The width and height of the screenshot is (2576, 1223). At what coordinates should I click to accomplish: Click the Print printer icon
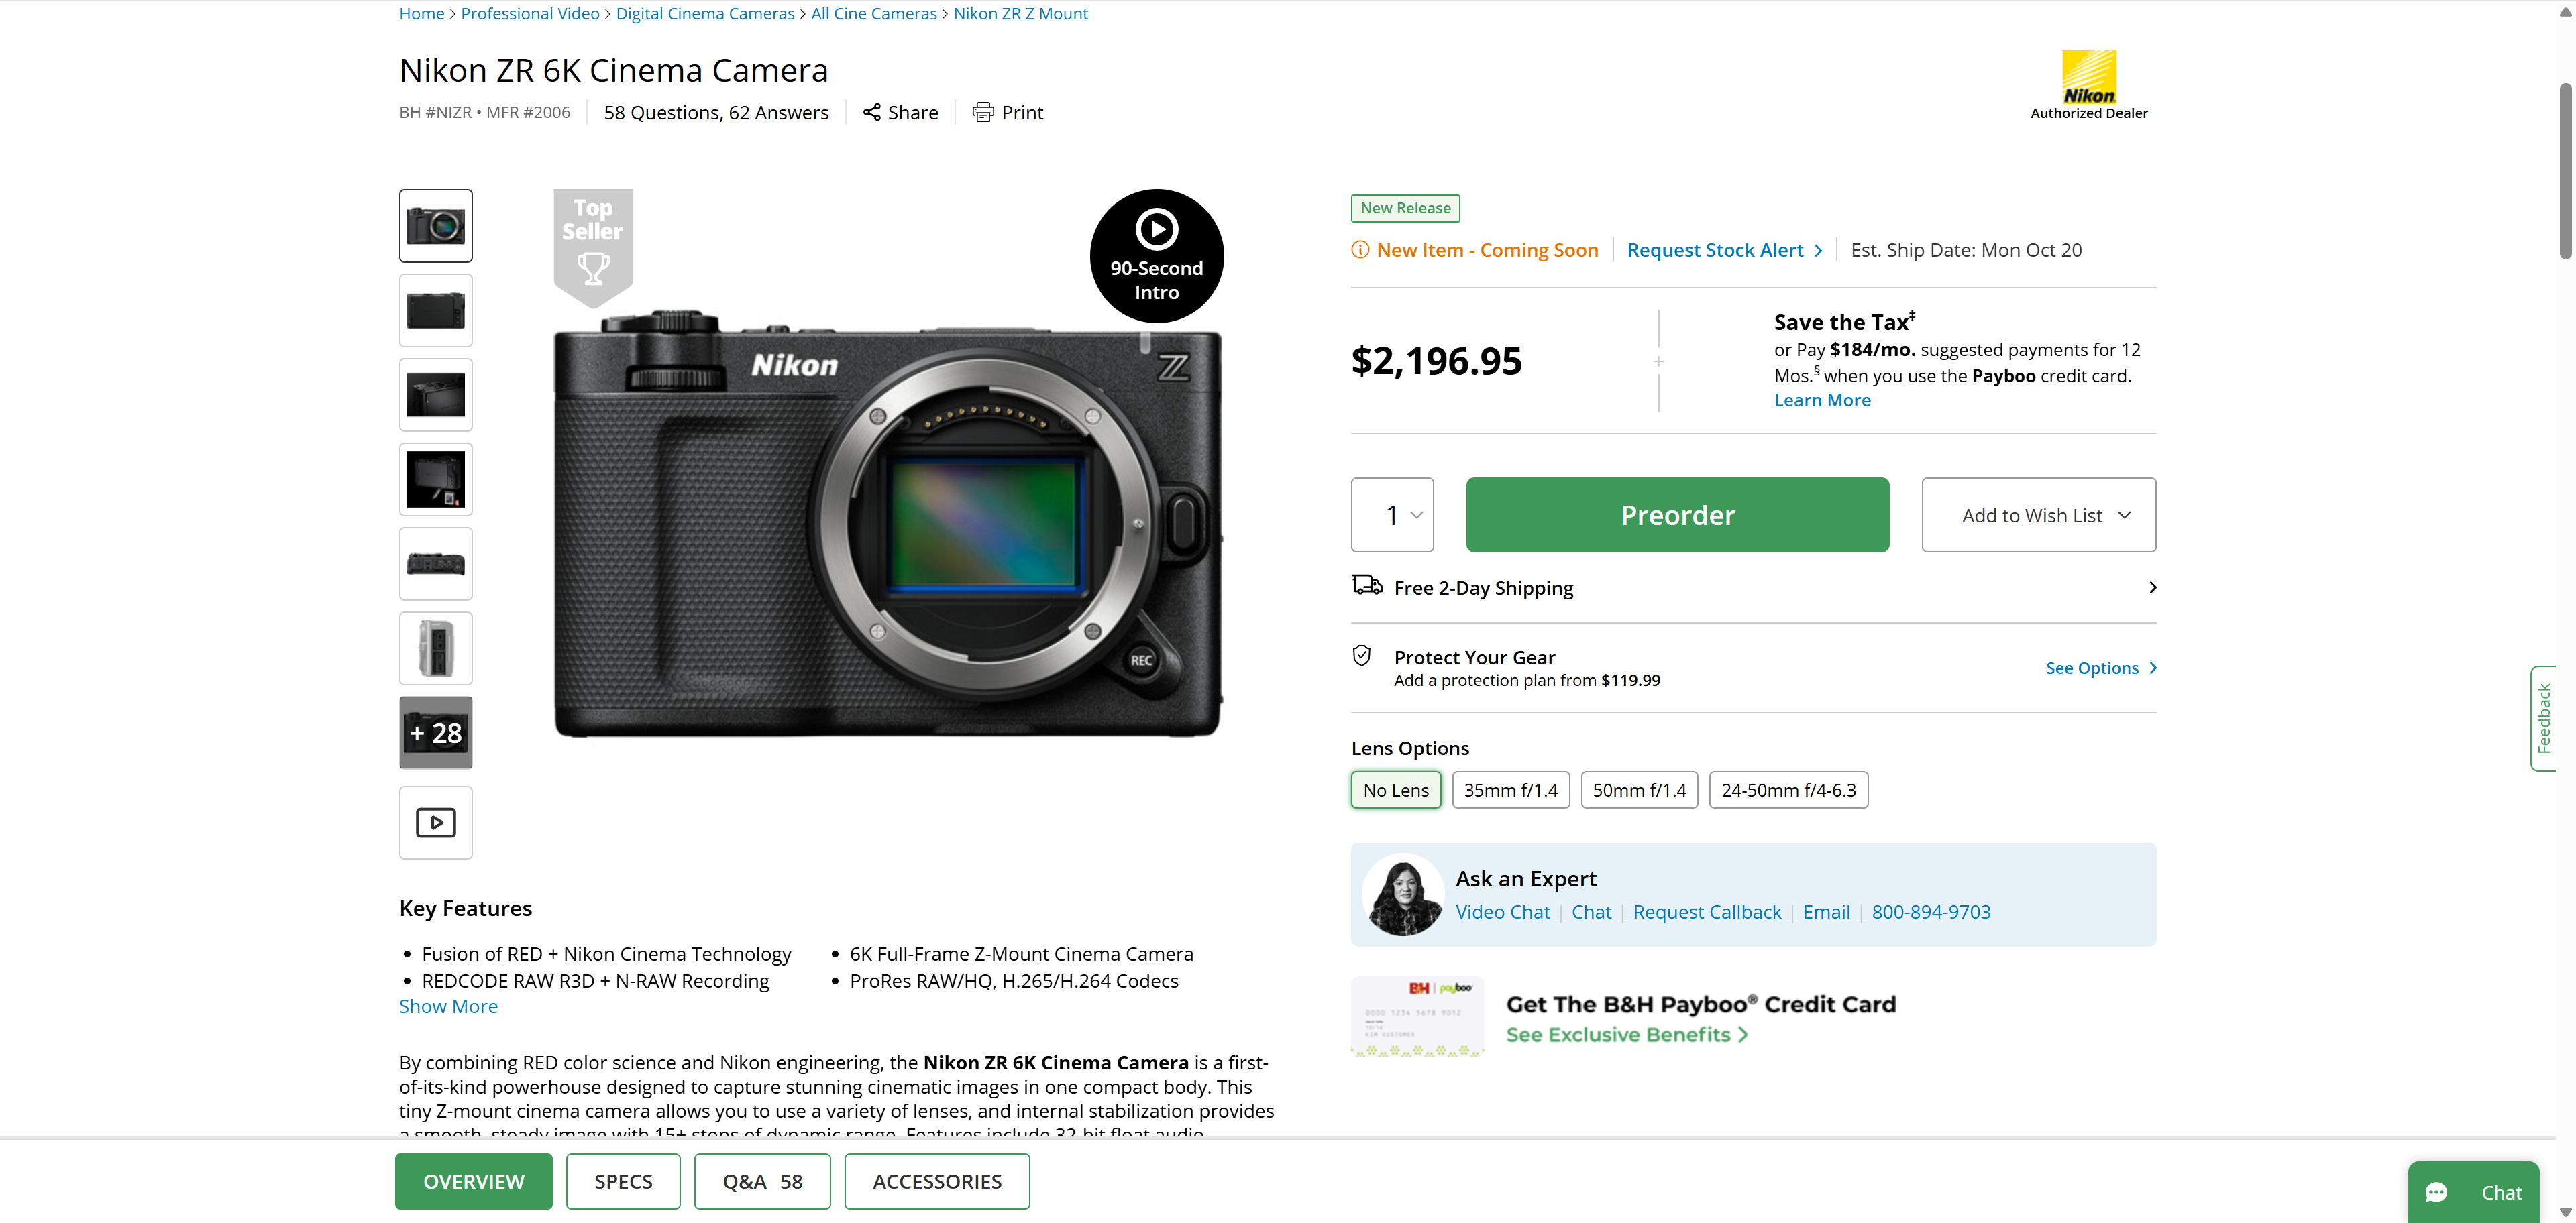[983, 112]
